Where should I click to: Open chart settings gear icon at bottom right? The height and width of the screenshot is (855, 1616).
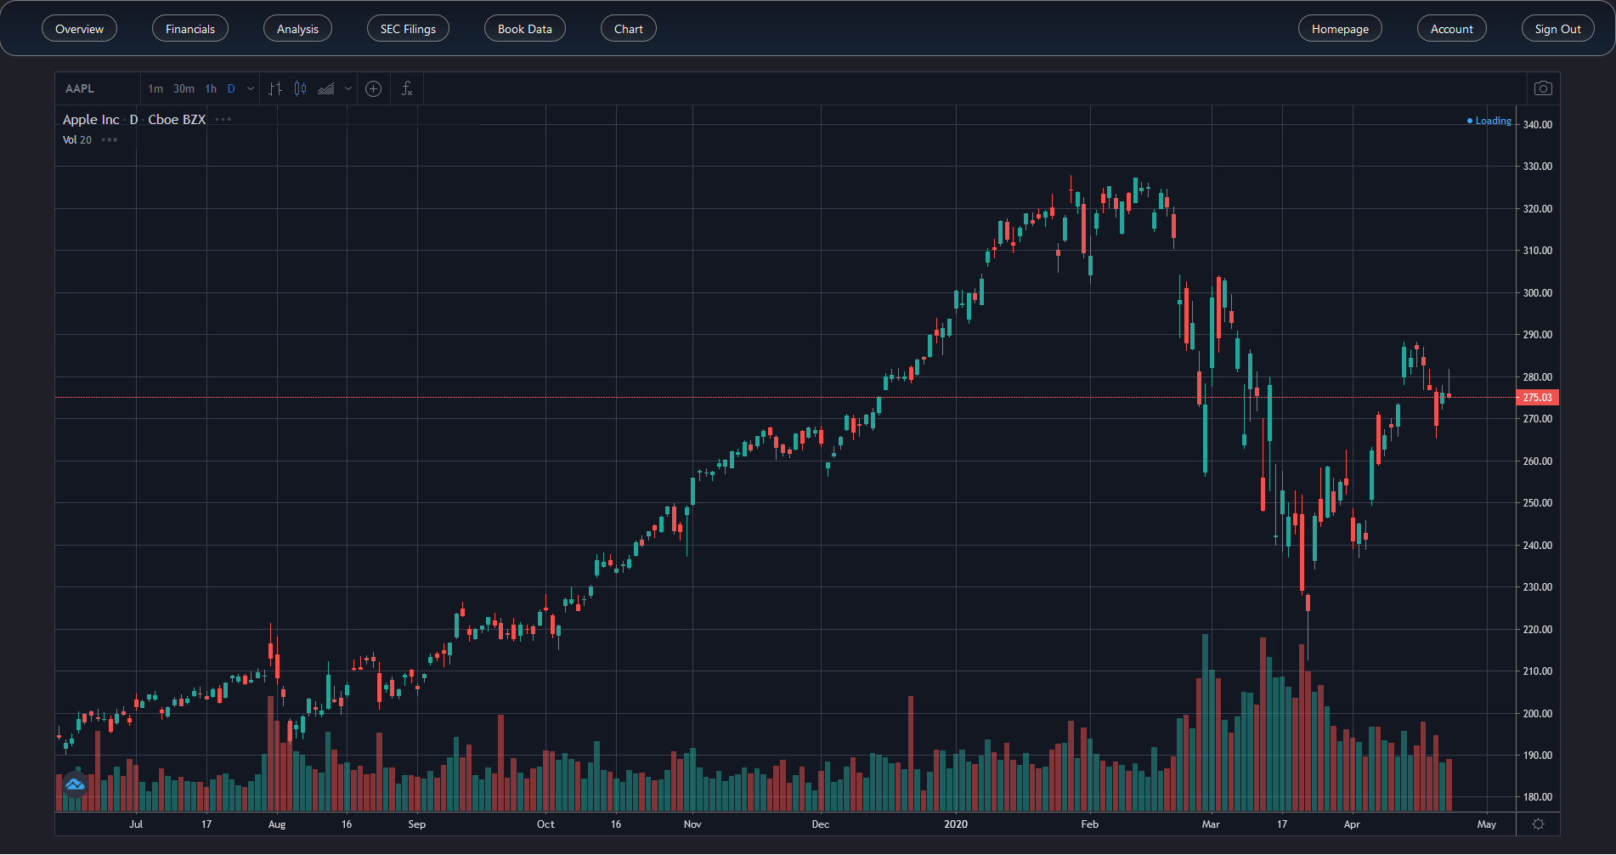click(1538, 824)
